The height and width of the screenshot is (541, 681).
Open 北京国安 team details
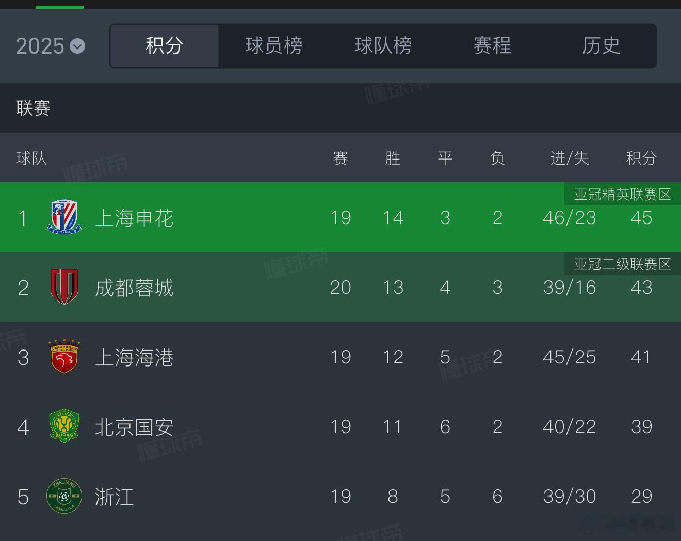[x=134, y=427]
